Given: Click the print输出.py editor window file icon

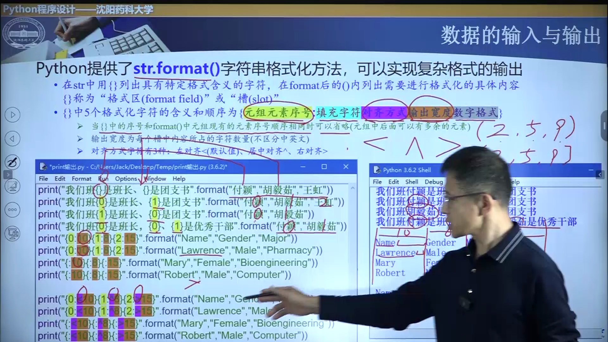Looking at the screenshot, I should [43, 167].
